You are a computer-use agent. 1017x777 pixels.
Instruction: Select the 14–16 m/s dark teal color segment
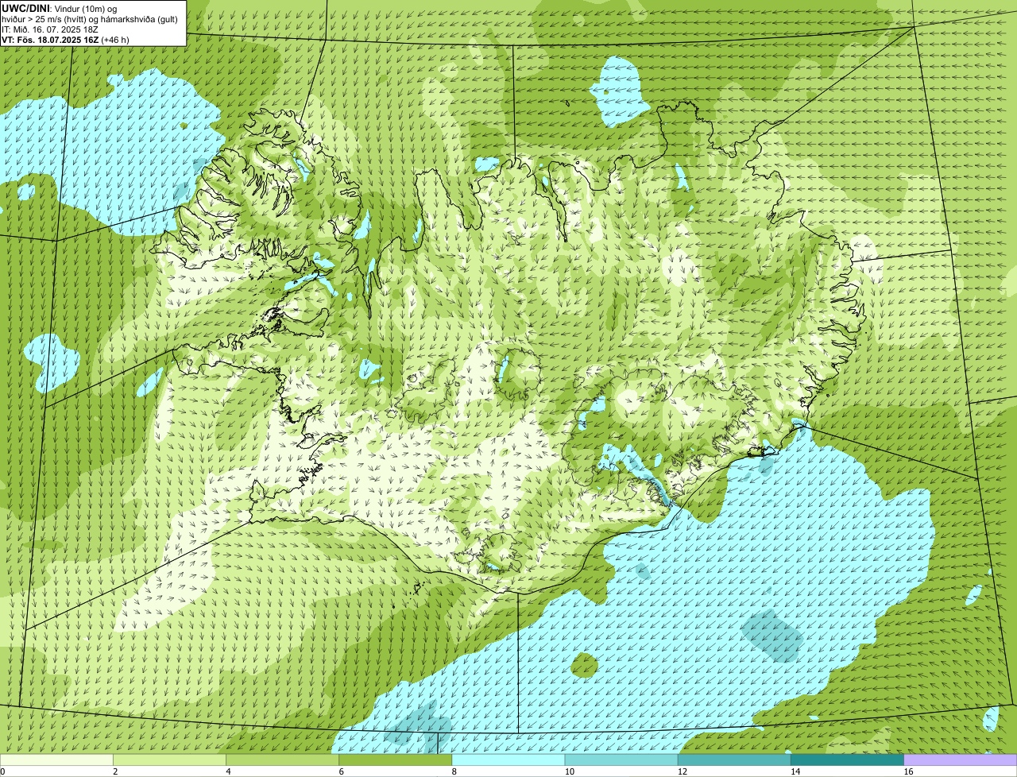[x=848, y=760]
